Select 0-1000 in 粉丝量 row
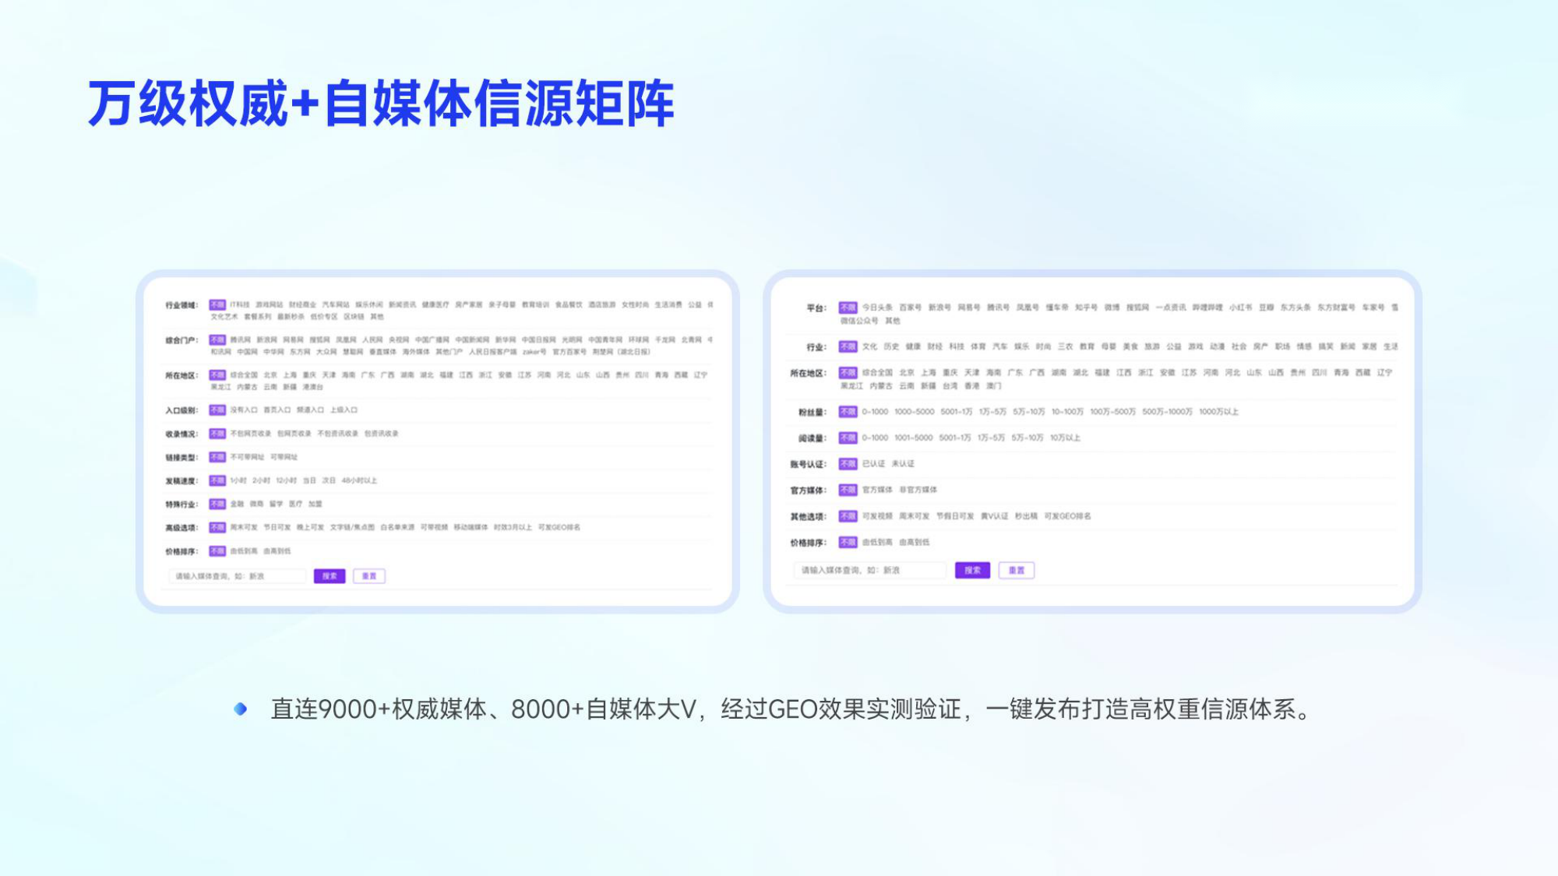 875,411
